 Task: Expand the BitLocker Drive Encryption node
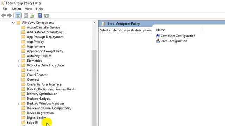pyautogui.click(x=18, y=66)
